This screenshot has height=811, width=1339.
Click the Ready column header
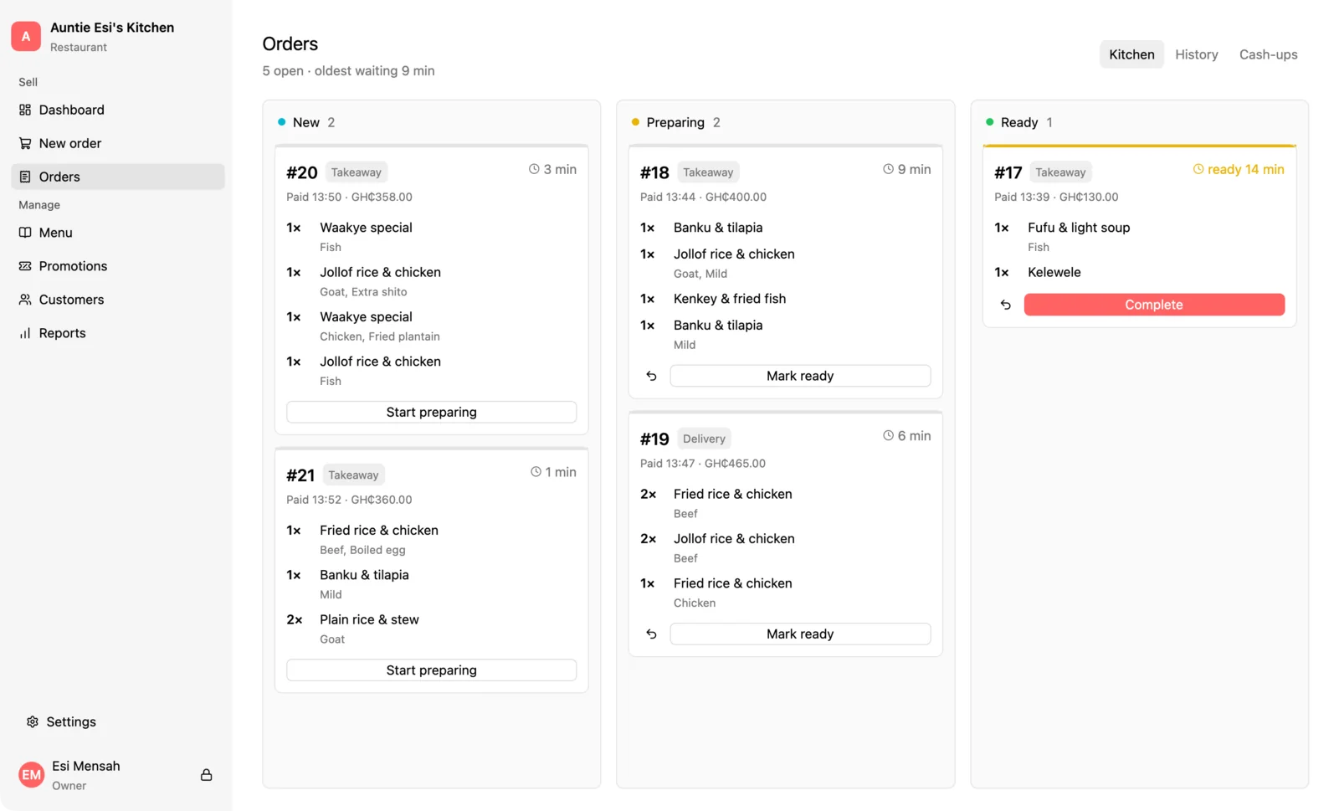[x=1019, y=122]
